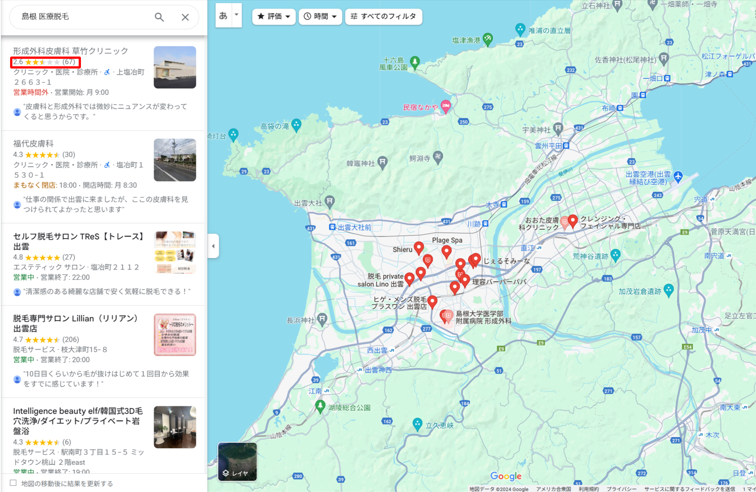Click the 佐香神社 shrine marker

[x=664, y=58]
